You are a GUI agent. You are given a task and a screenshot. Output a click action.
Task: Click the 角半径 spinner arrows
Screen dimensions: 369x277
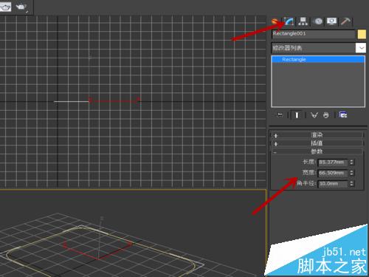[351, 183]
